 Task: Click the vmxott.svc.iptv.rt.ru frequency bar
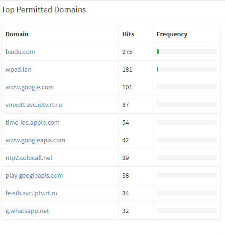(x=186, y=105)
